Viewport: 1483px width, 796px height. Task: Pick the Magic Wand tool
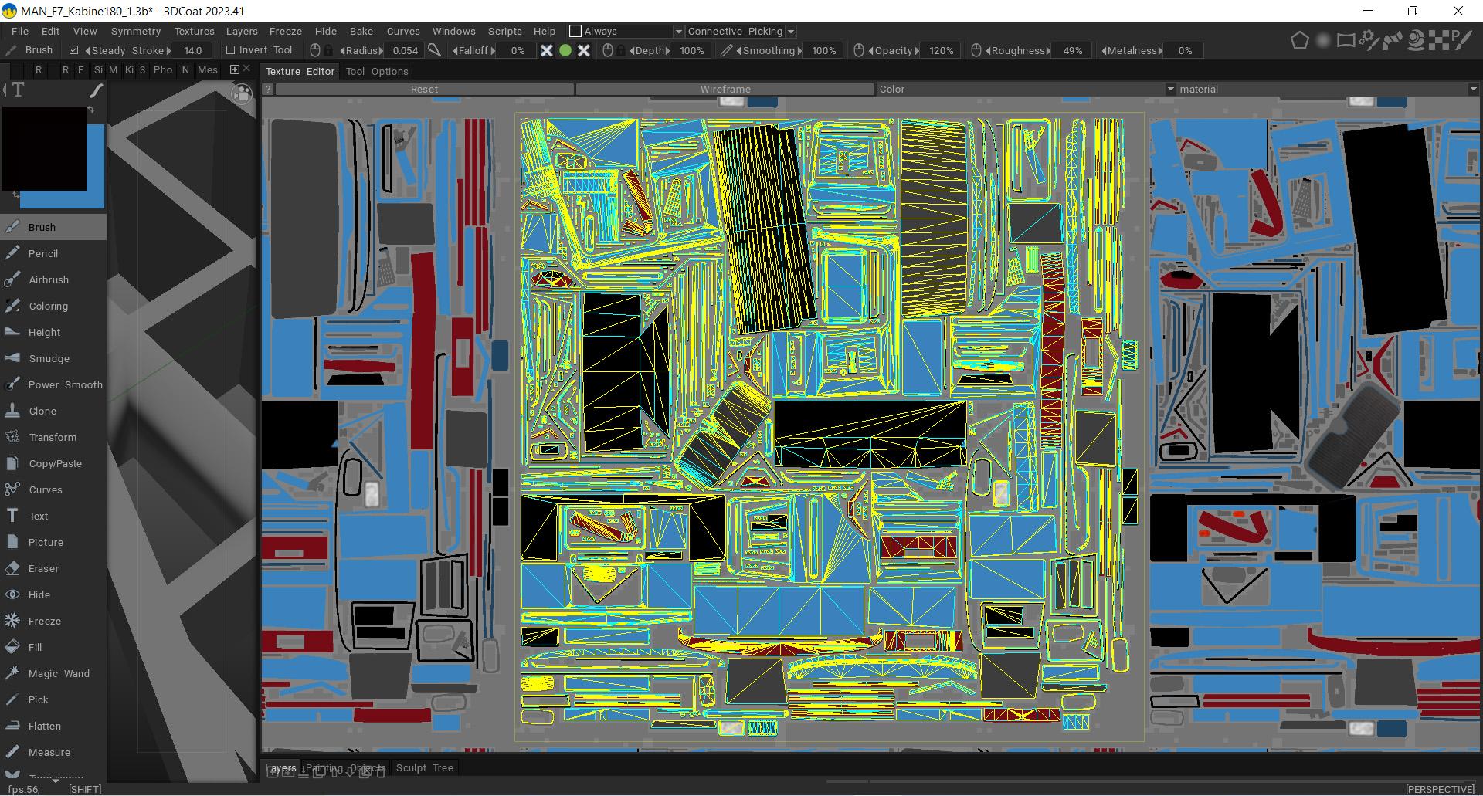coord(58,673)
